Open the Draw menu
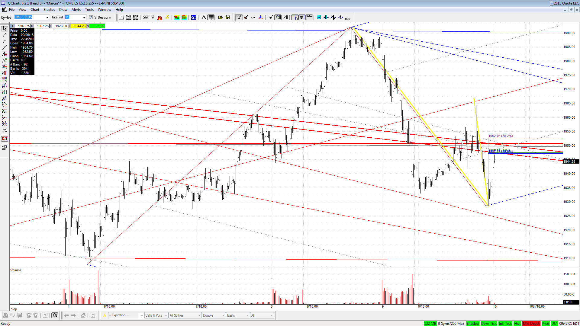This screenshot has height=326, width=580. coord(63,10)
